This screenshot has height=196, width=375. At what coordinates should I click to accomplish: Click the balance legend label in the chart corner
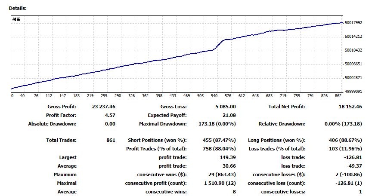(x=16, y=20)
